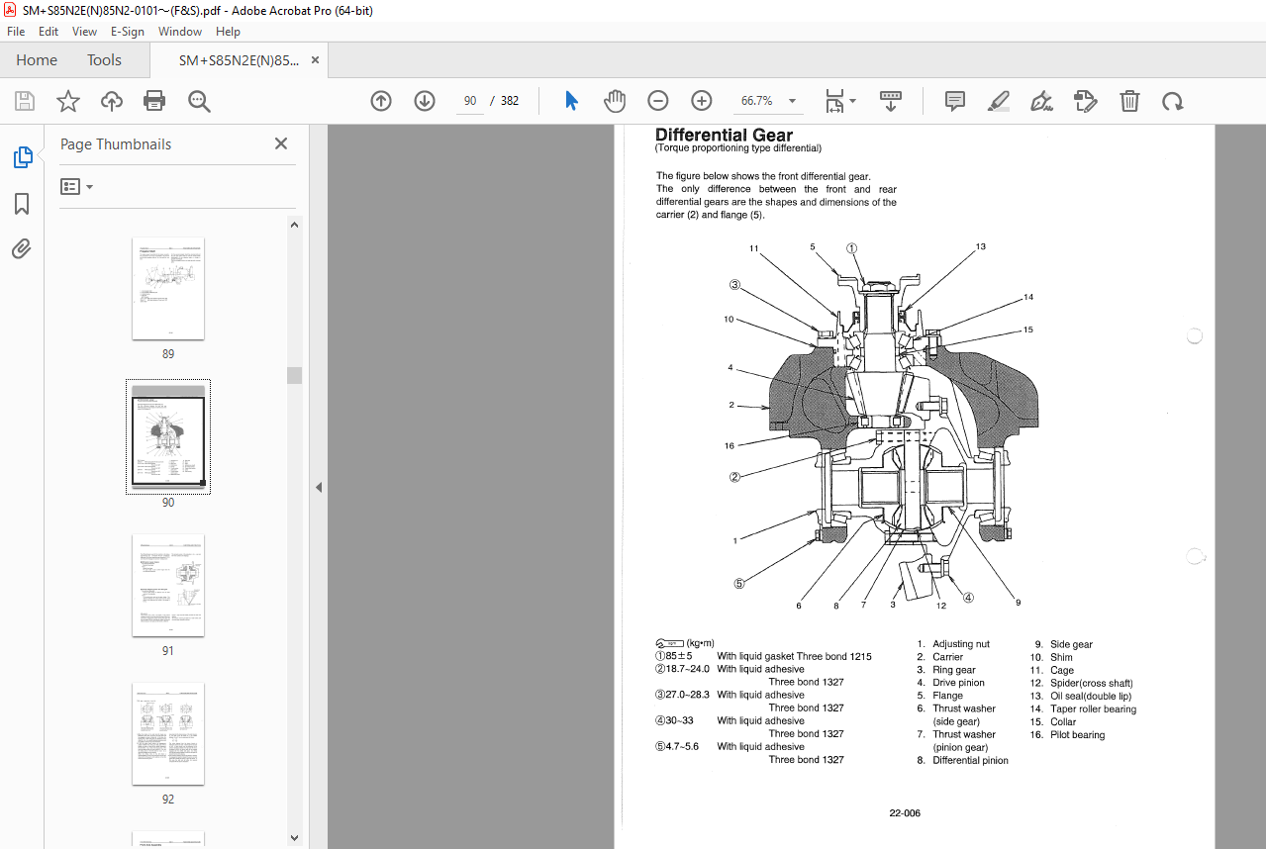Select the arrow Selection tool
Image resolution: width=1266 pixels, height=849 pixels.
pos(571,101)
